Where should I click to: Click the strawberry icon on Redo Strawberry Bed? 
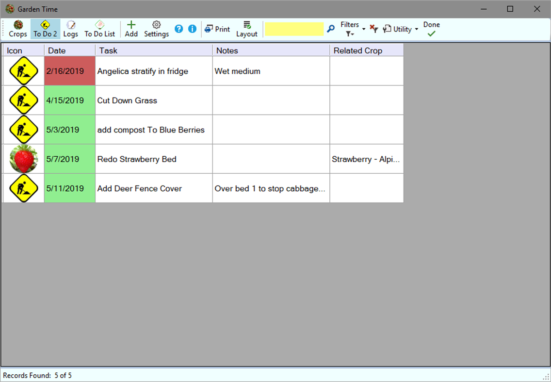[x=23, y=159]
